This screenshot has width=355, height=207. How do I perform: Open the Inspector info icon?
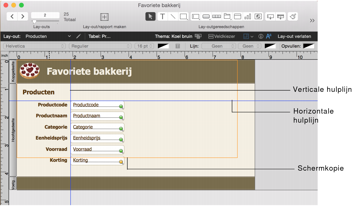point(261,36)
